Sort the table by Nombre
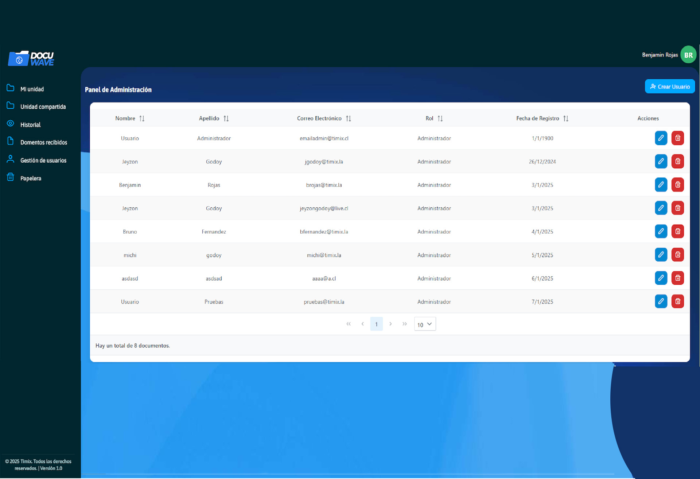The image size is (700, 479). 142,118
